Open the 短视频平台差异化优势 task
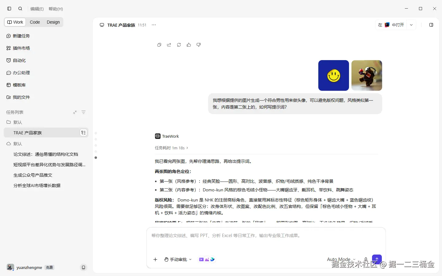Screen dimensions: 442x276 click(46, 165)
